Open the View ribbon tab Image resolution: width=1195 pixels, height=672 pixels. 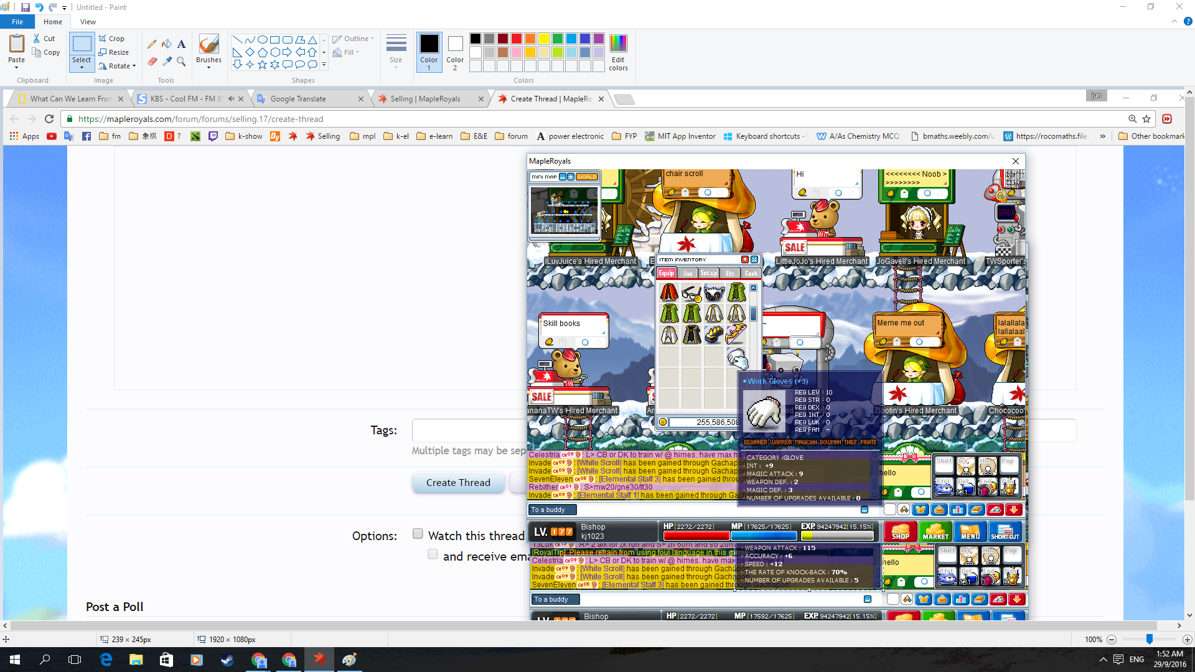pos(88,22)
